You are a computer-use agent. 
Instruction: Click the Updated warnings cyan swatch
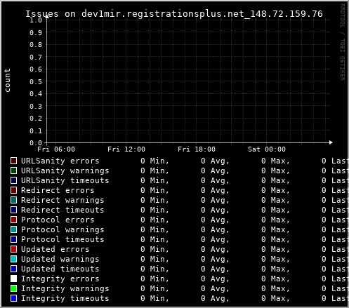coord(13,259)
